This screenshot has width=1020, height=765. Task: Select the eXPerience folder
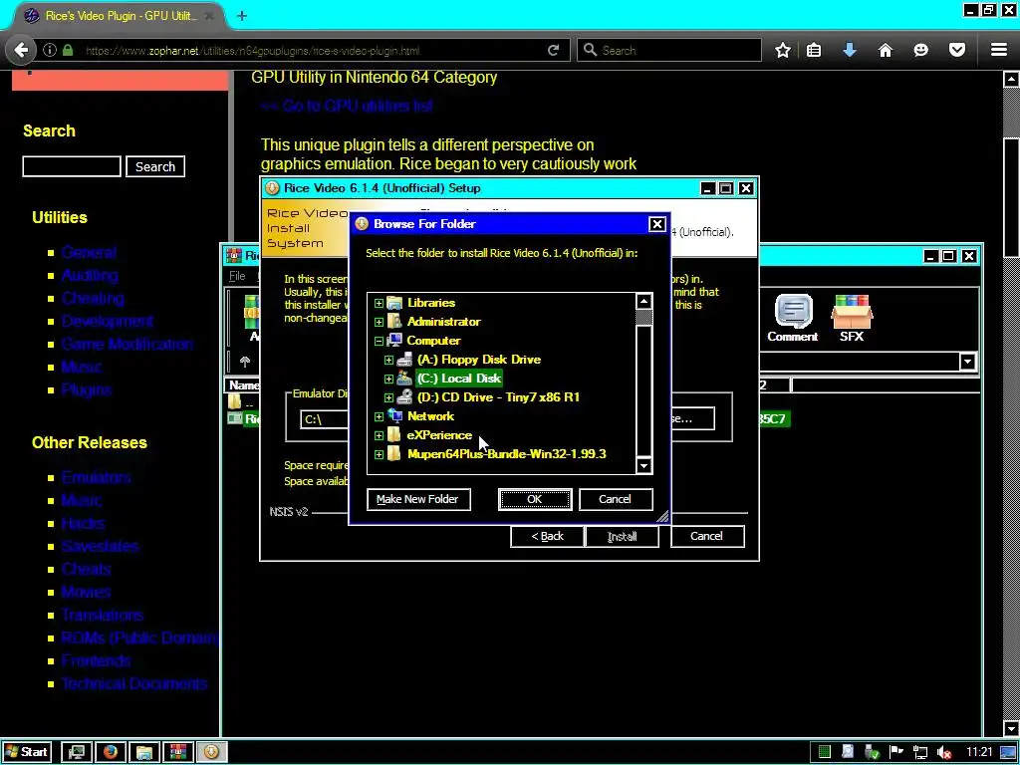point(439,434)
